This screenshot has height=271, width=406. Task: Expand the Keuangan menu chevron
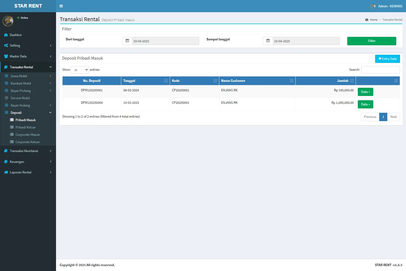point(51,162)
